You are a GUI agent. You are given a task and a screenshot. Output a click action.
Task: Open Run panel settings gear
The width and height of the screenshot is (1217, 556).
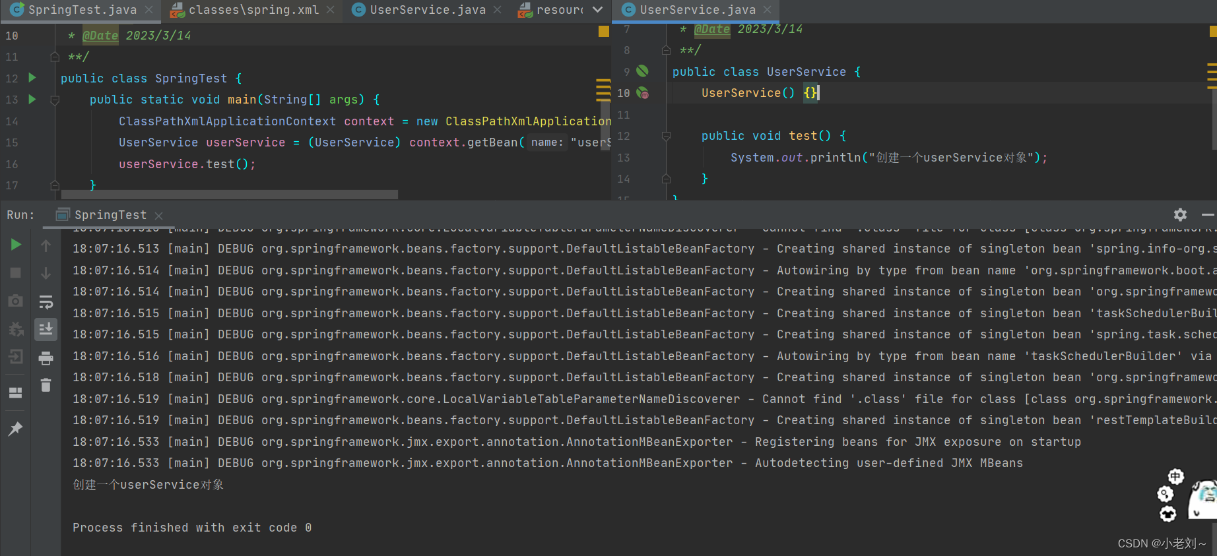(1180, 214)
